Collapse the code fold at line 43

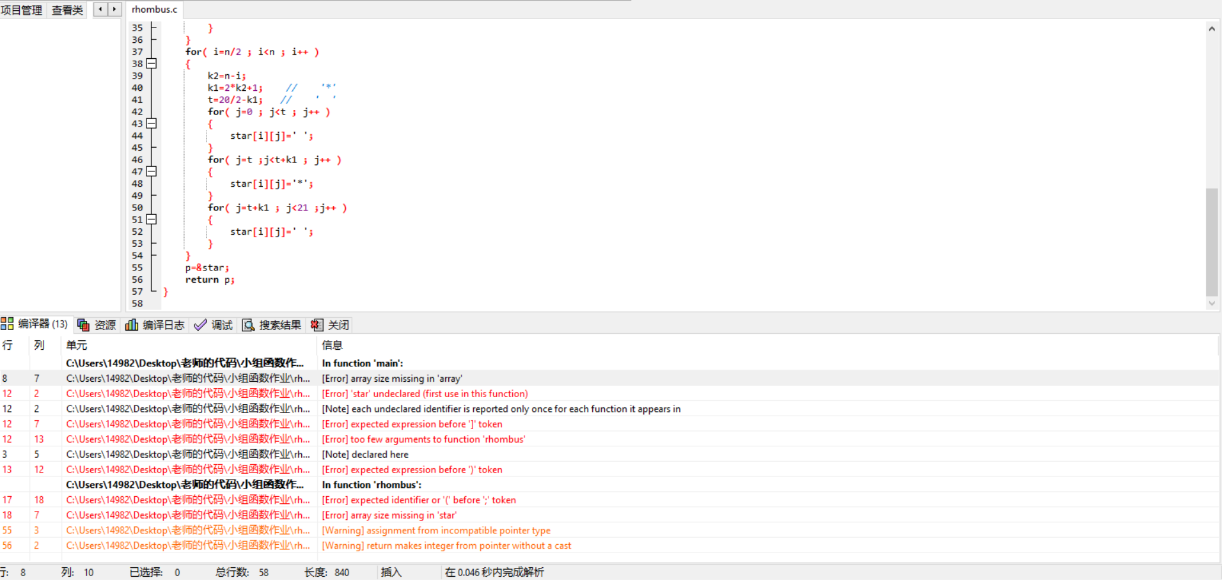click(152, 123)
